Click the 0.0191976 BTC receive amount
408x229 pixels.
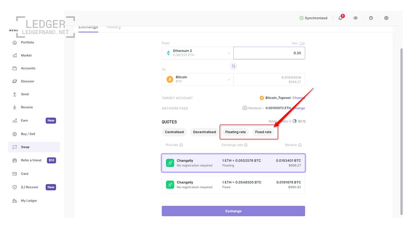pos(288,183)
